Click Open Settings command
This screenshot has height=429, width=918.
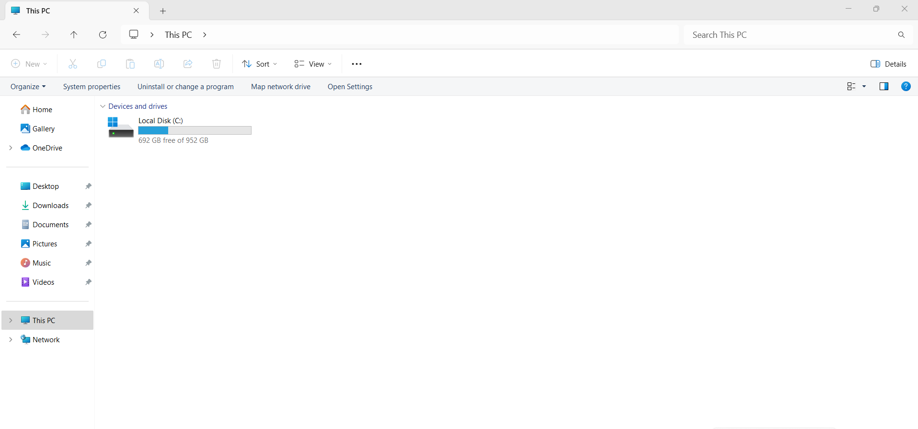pyautogui.click(x=350, y=86)
